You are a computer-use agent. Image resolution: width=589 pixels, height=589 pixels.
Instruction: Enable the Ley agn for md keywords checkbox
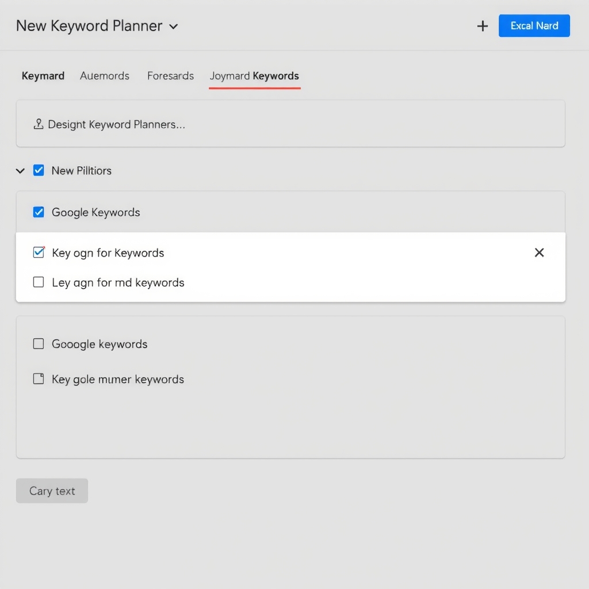(x=39, y=282)
